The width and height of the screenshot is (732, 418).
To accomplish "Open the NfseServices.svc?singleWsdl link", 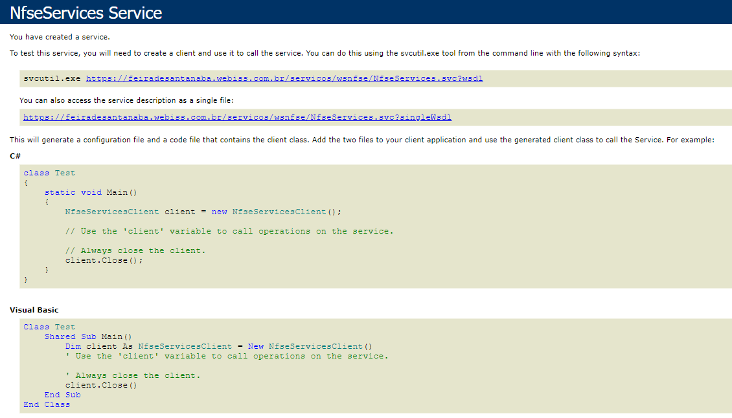I will coord(237,117).
